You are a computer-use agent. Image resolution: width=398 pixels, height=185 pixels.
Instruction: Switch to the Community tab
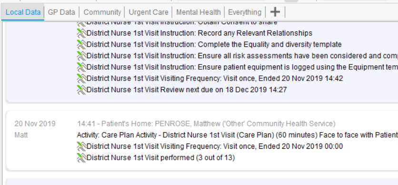(102, 12)
